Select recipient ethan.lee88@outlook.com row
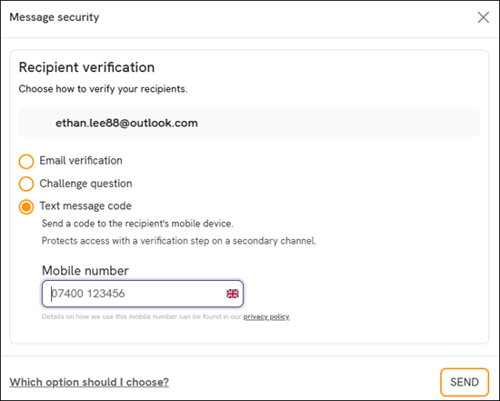 tap(249, 123)
